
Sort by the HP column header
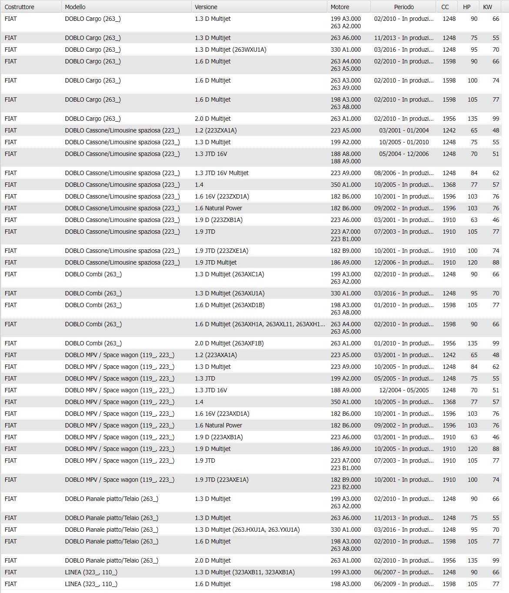click(469, 7)
